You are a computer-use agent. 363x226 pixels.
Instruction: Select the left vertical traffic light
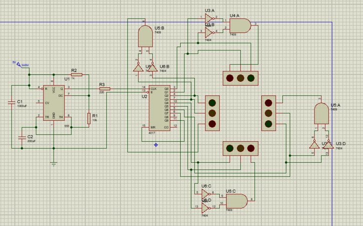tap(212, 113)
